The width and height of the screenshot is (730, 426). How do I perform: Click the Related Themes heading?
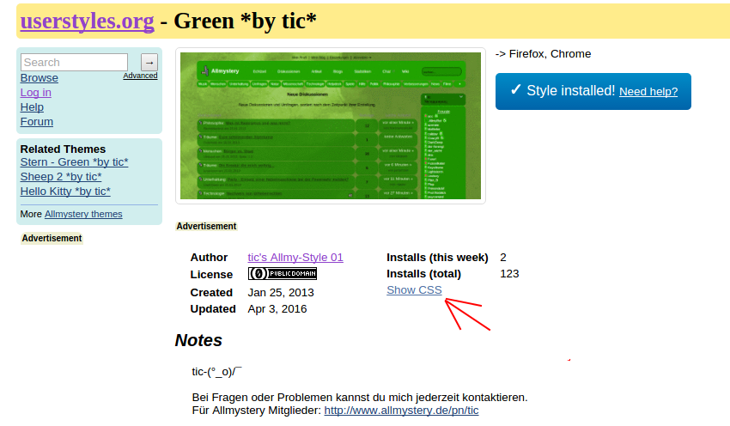coord(63,149)
